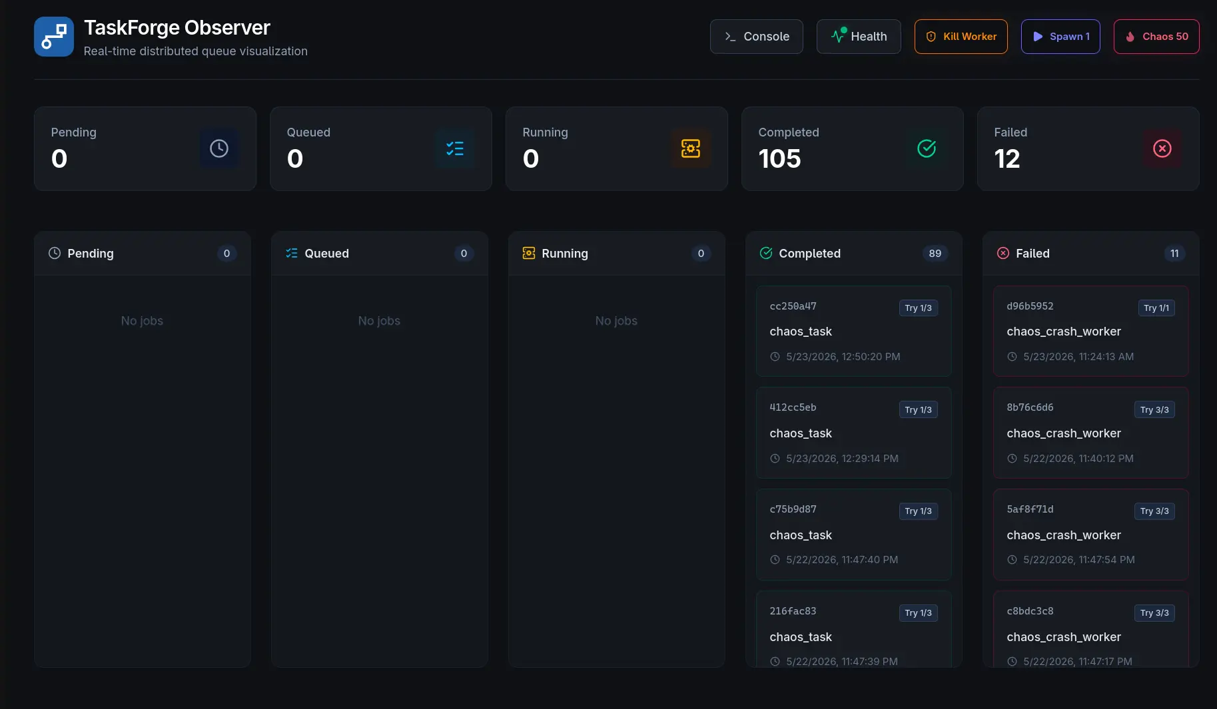Click the Kill Worker button

(961, 37)
